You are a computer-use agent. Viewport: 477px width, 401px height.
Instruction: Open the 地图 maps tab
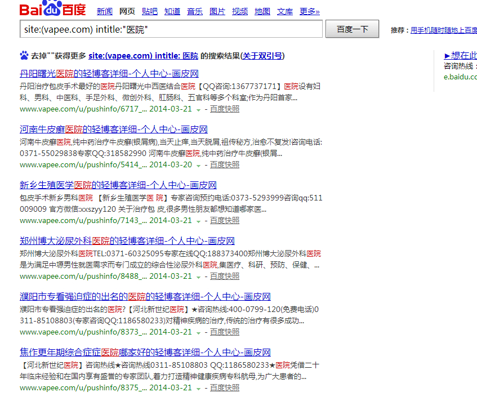[262, 11]
